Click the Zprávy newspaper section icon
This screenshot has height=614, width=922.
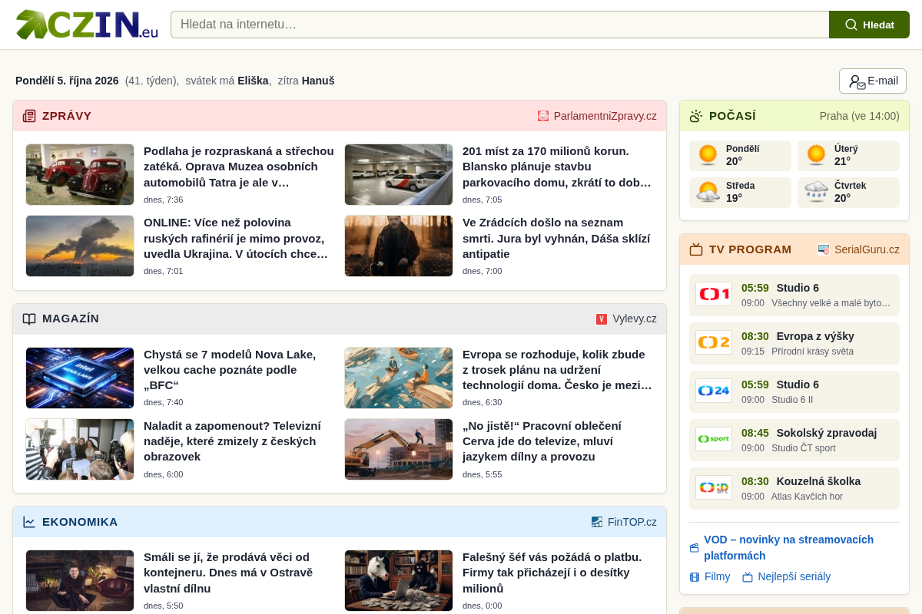[x=29, y=116]
